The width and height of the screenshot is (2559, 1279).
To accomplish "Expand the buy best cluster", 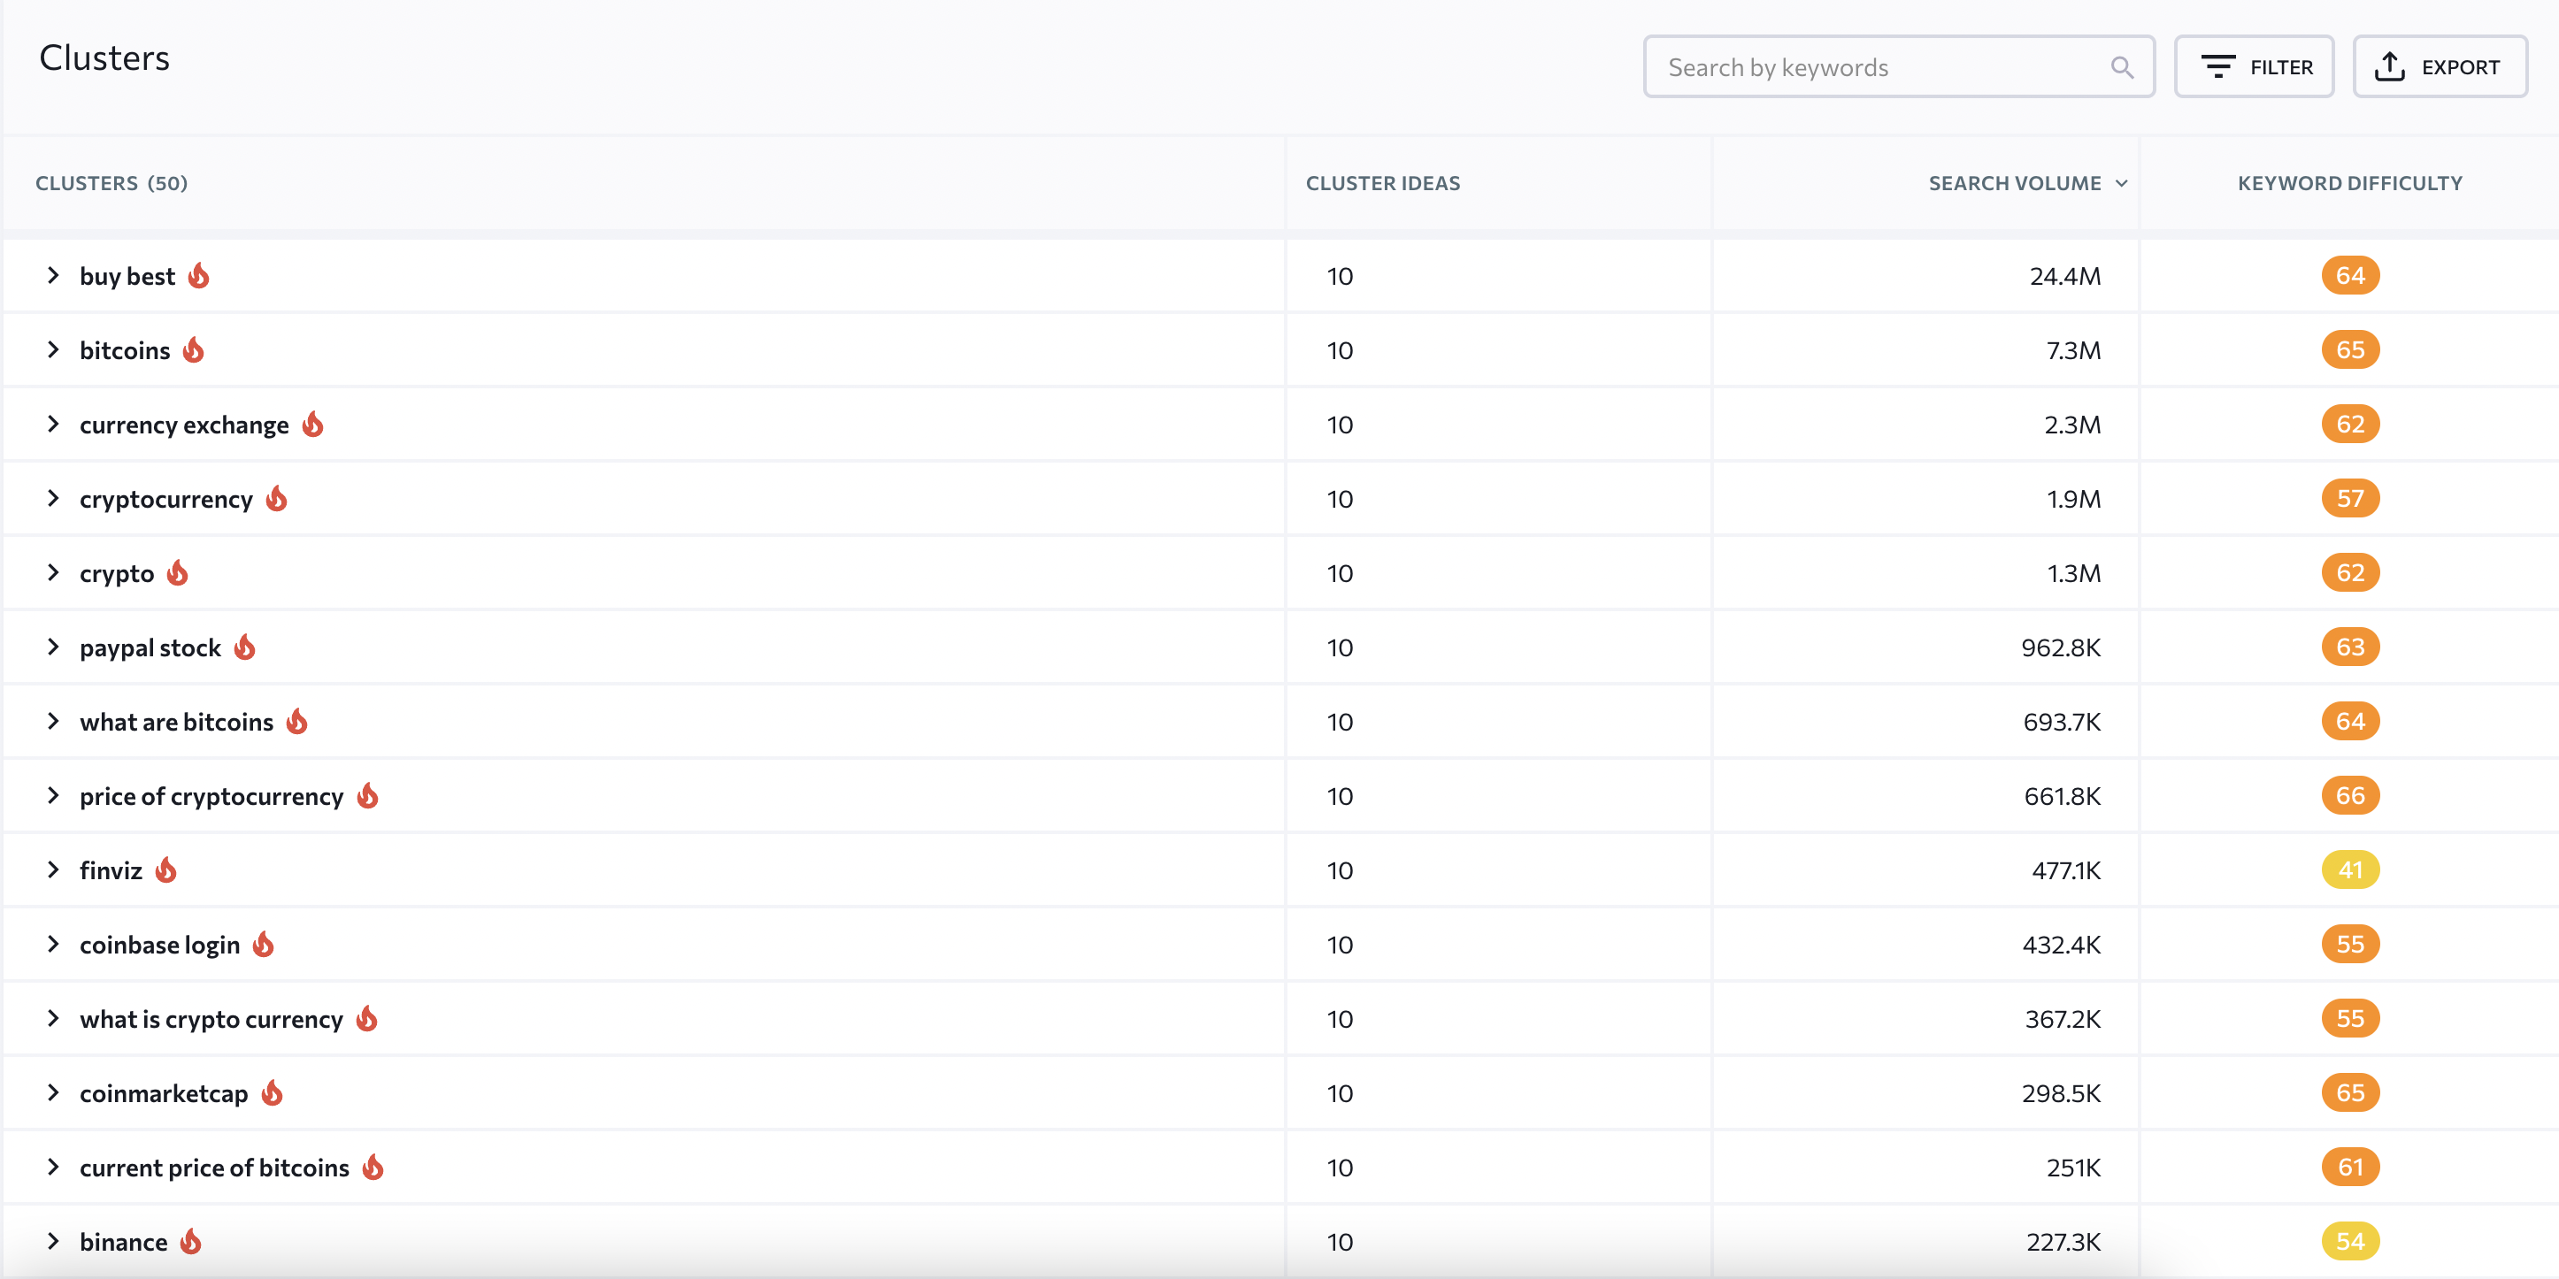I will (x=54, y=275).
